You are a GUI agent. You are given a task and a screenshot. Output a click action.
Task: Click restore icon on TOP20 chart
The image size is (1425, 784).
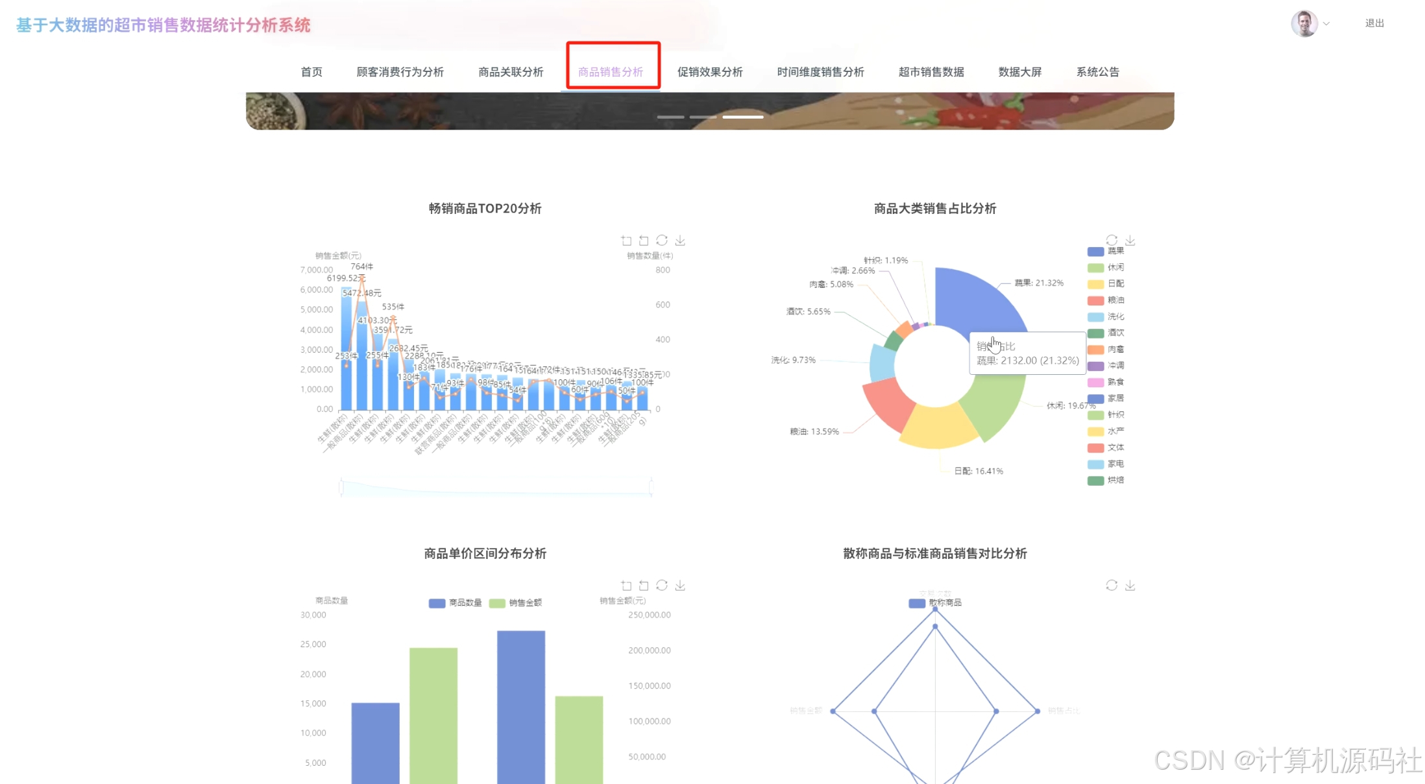[662, 241]
